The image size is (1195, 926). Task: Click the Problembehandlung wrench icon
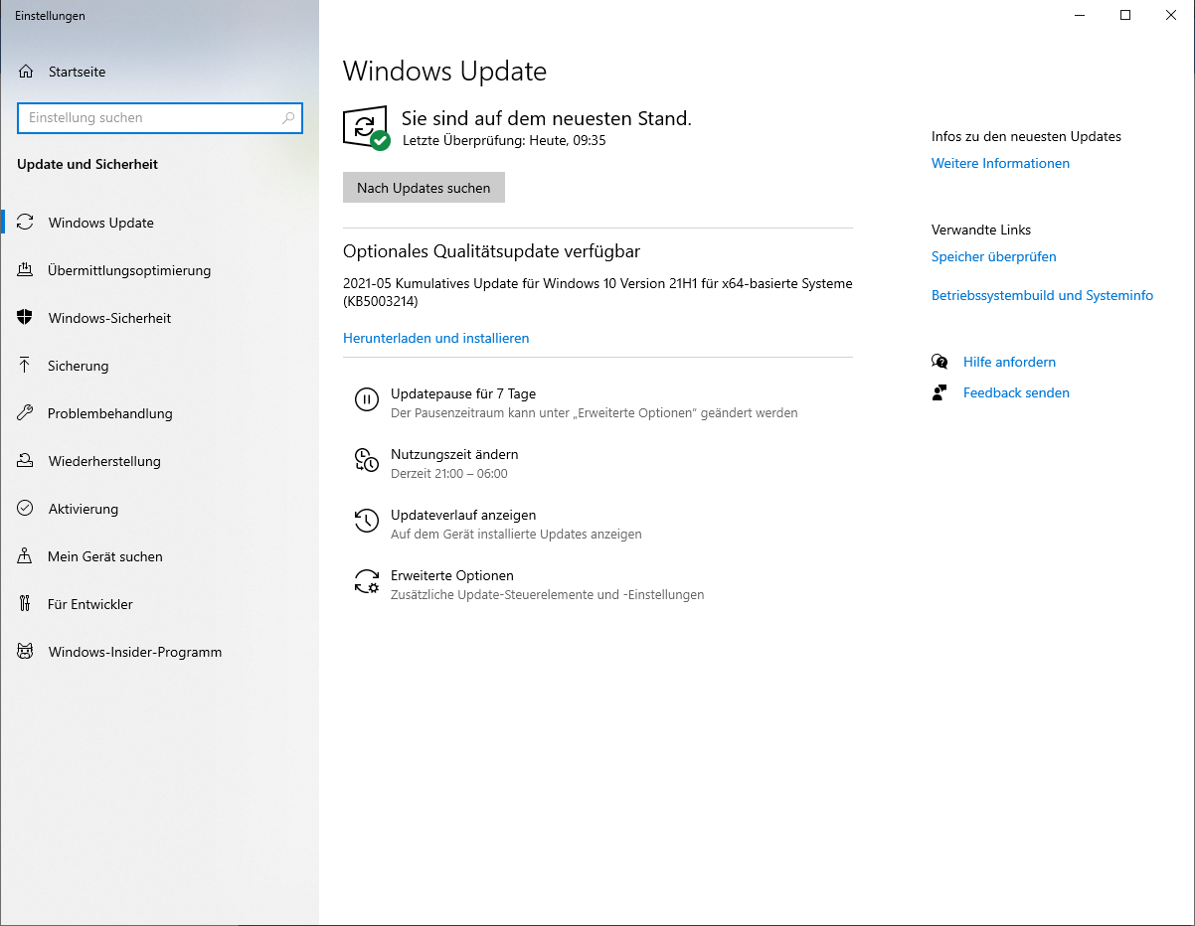tap(26, 413)
